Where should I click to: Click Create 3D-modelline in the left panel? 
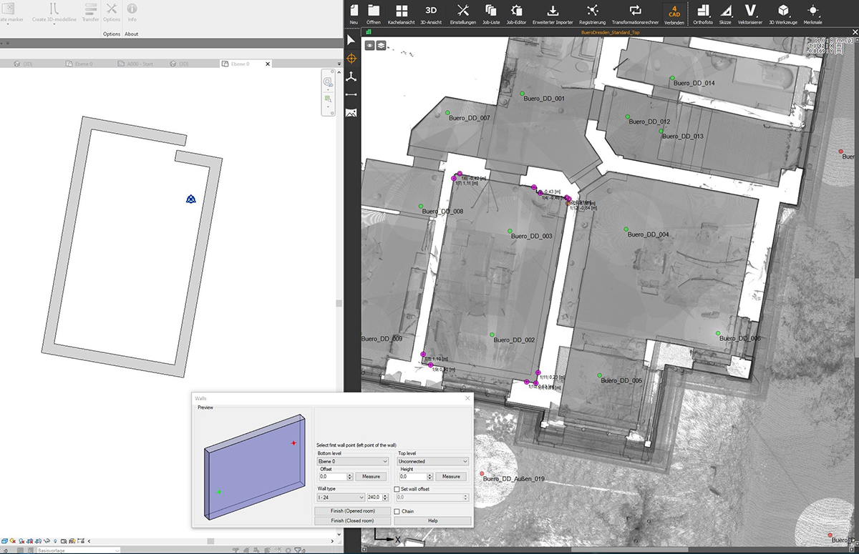pos(54,12)
